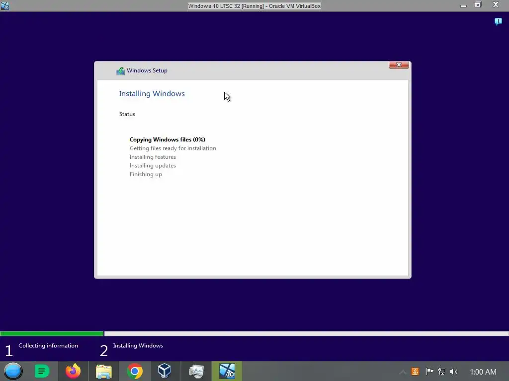Image resolution: width=509 pixels, height=381 pixels.
Task: Click the green setup progress bar
Action: pyautogui.click(x=52, y=334)
